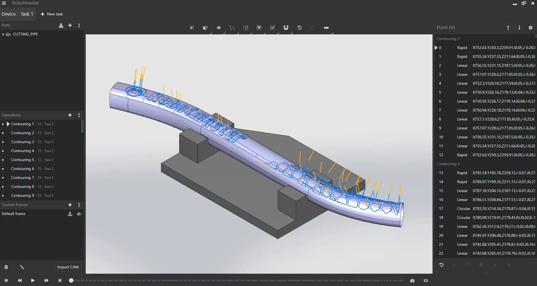Screen dimensions: 537x286
Task: Activate the magnet snap tool
Action: [286, 28]
